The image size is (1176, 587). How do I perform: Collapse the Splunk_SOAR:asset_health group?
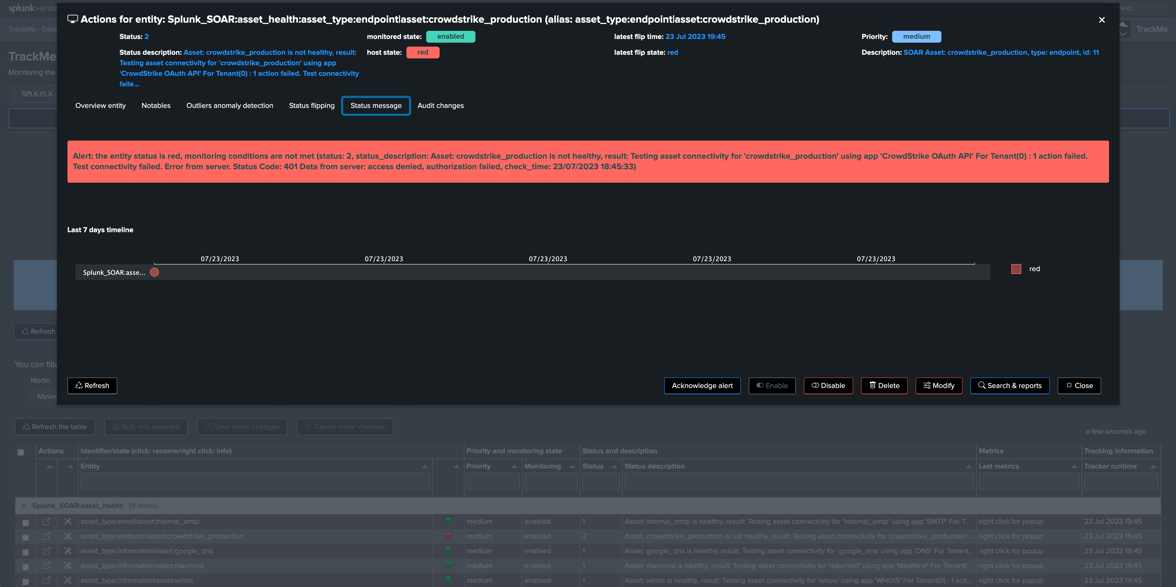coord(24,506)
